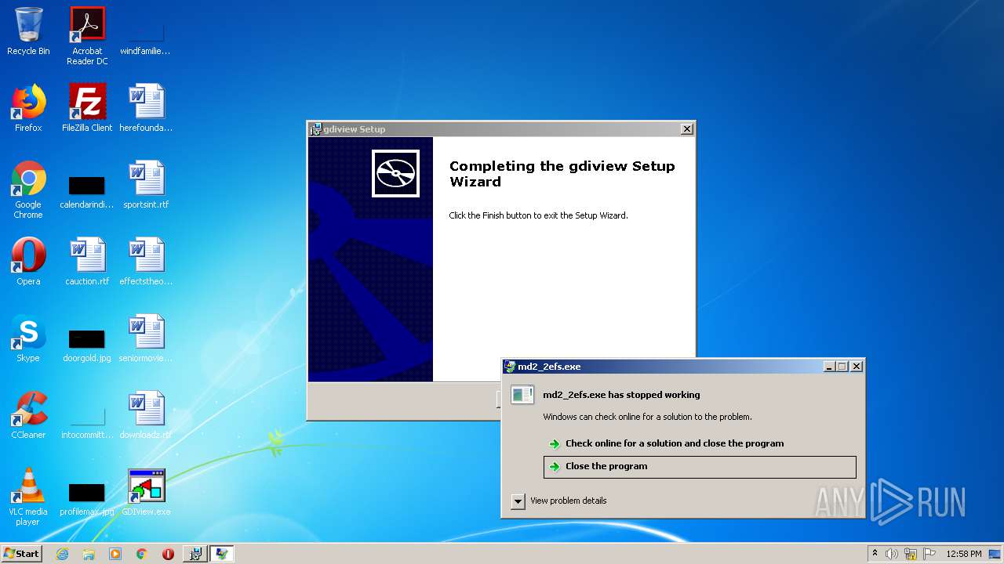Click the Chrome taskbar icon
Screen dimensions: 1004x564
(x=142, y=554)
